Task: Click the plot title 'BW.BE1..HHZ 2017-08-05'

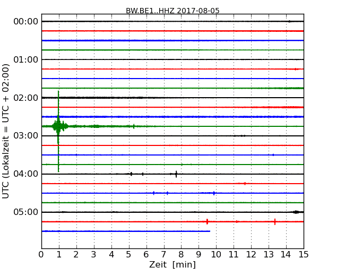Action: tap(172, 11)
